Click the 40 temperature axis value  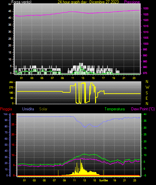[145, 114]
